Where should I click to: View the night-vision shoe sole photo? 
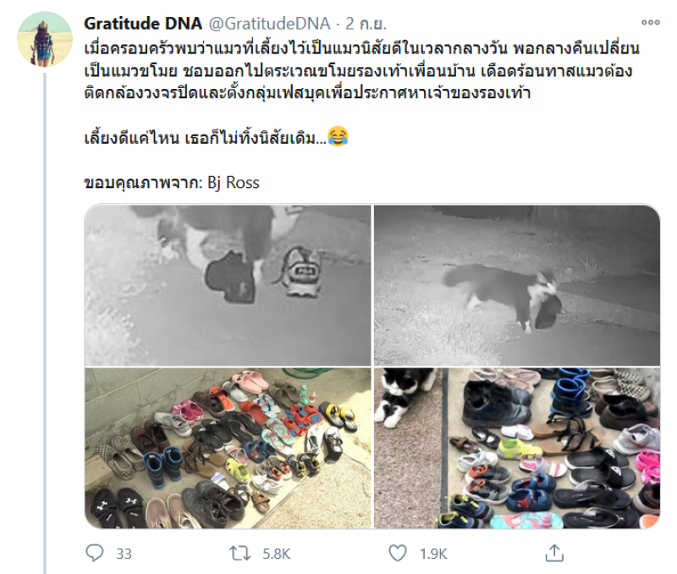pyautogui.click(x=228, y=285)
